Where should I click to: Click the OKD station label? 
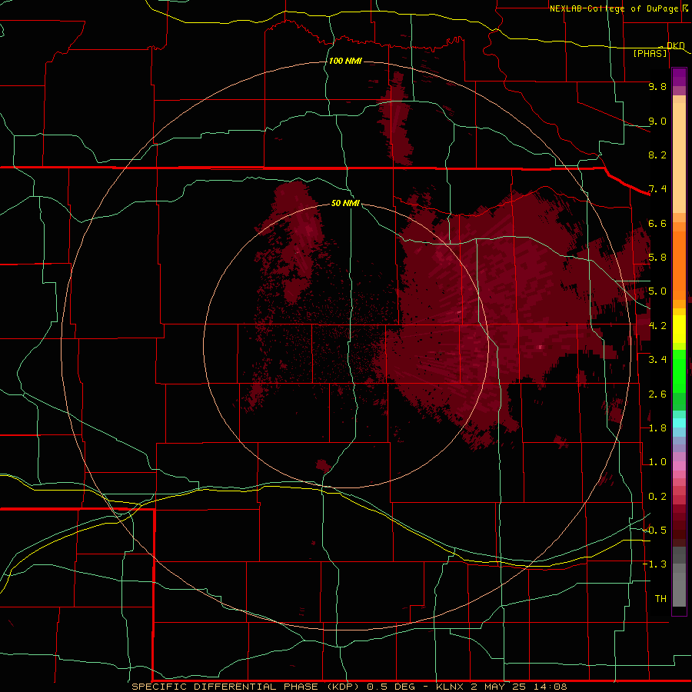(x=675, y=45)
